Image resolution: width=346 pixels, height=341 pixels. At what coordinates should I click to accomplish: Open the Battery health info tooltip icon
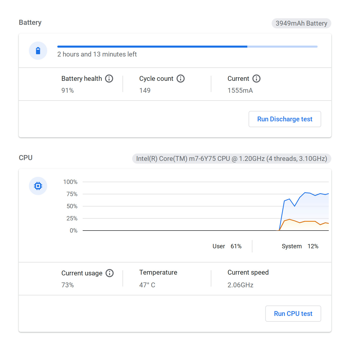click(x=109, y=79)
